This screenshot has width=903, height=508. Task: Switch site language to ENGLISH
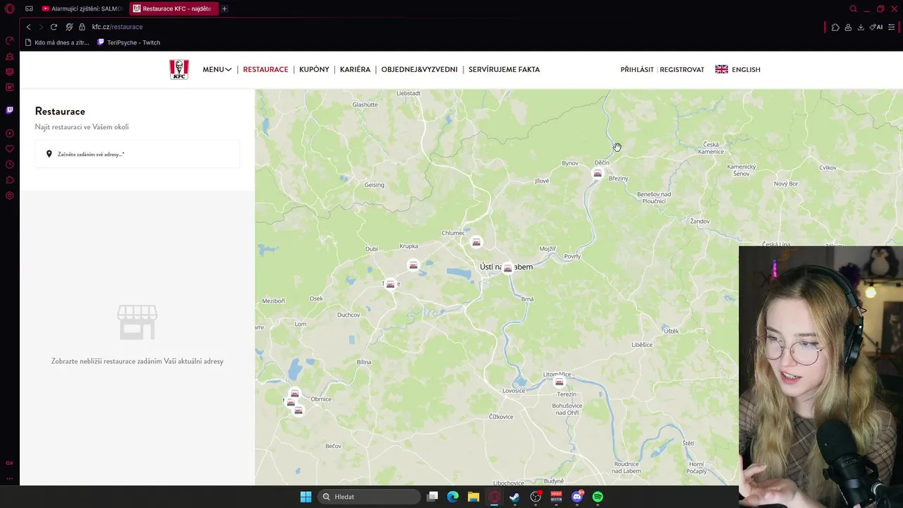coord(738,69)
